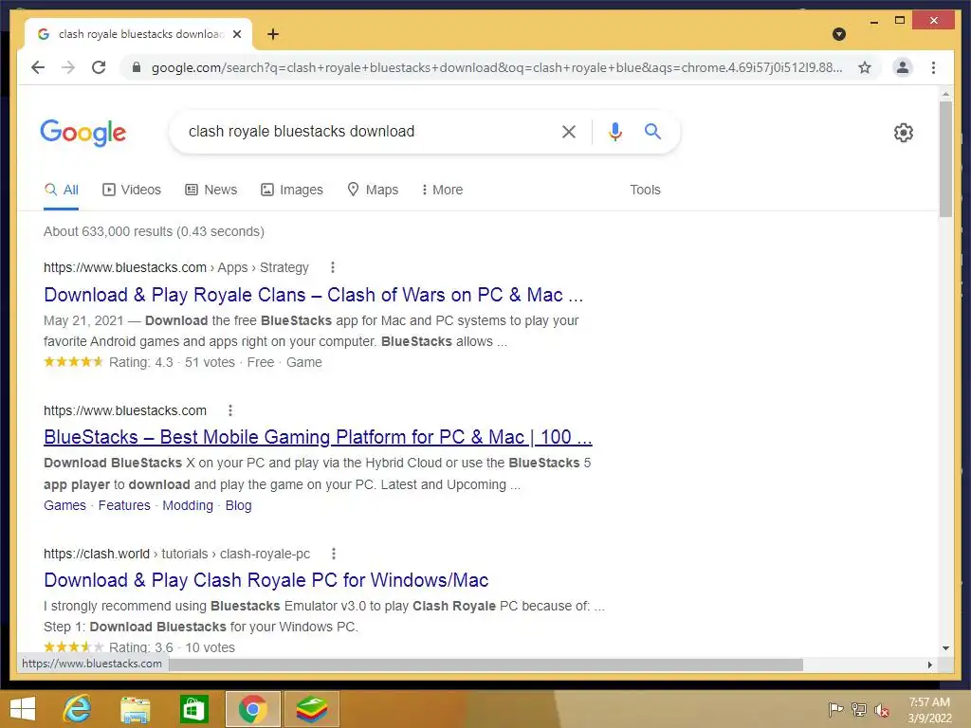Select the Chrome taskbar icon

(252, 709)
